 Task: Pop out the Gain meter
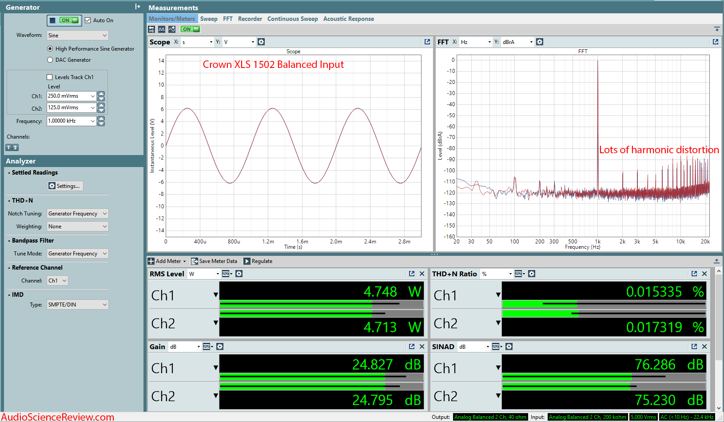(x=412, y=346)
